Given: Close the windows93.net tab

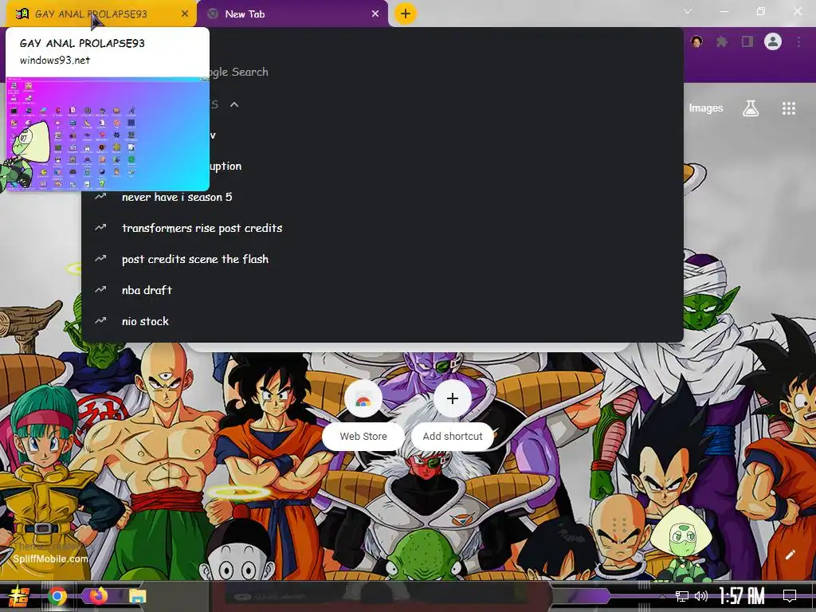Looking at the screenshot, I should pos(185,14).
